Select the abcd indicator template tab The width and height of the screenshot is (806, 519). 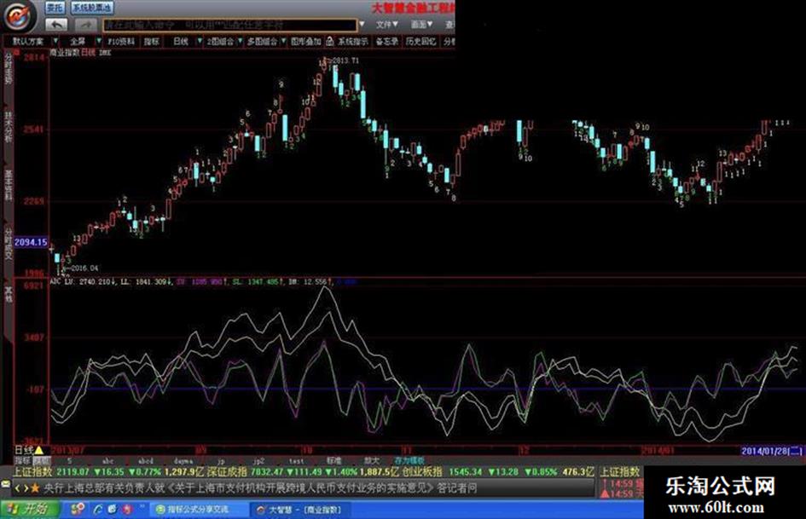(x=146, y=461)
